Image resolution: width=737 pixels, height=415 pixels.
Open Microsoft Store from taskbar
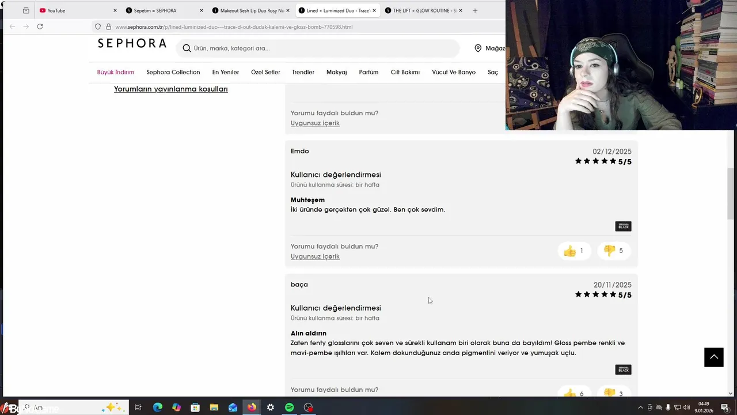[195, 408]
